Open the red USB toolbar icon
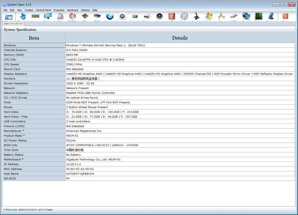 [x=172, y=16]
